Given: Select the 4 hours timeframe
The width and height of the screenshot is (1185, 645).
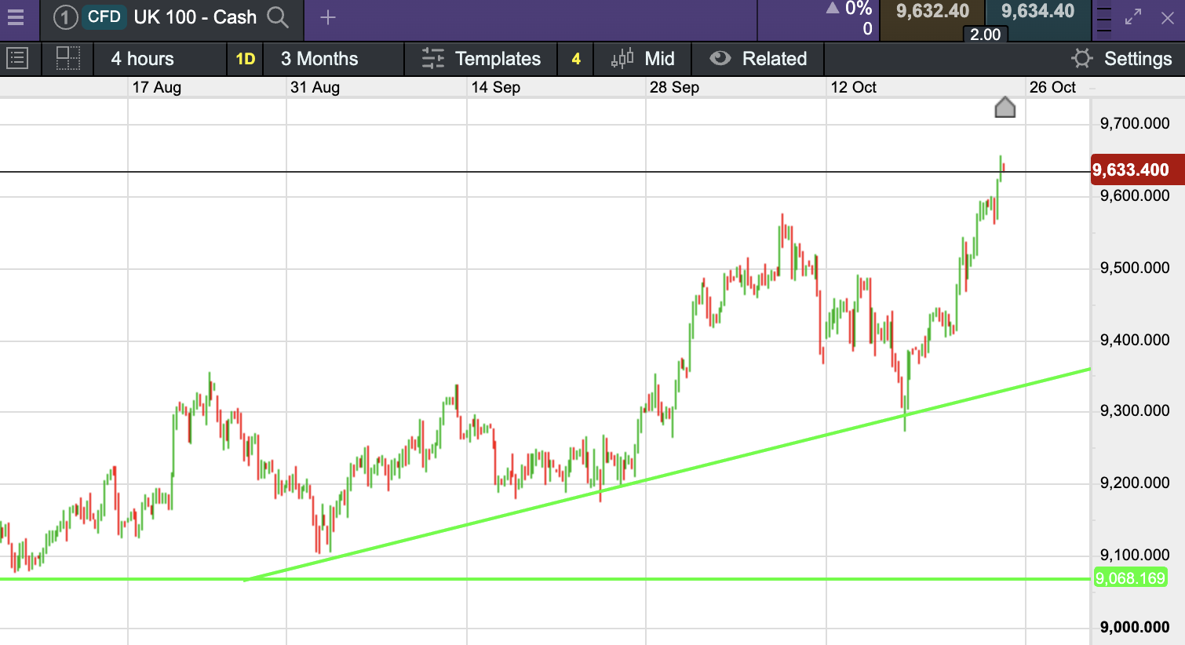Looking at the screenshot, I should [x=142, y=59].
